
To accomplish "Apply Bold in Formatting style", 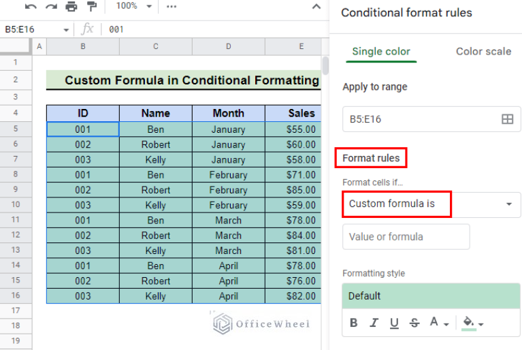I will click(x=354, y=323).
